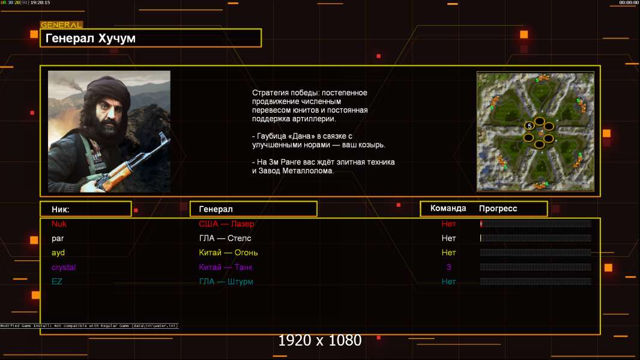Viewport: 640px width, 360px height.
Task: Click the Прогресс column header
Action: pyautogui.click(x=498, y=209)
